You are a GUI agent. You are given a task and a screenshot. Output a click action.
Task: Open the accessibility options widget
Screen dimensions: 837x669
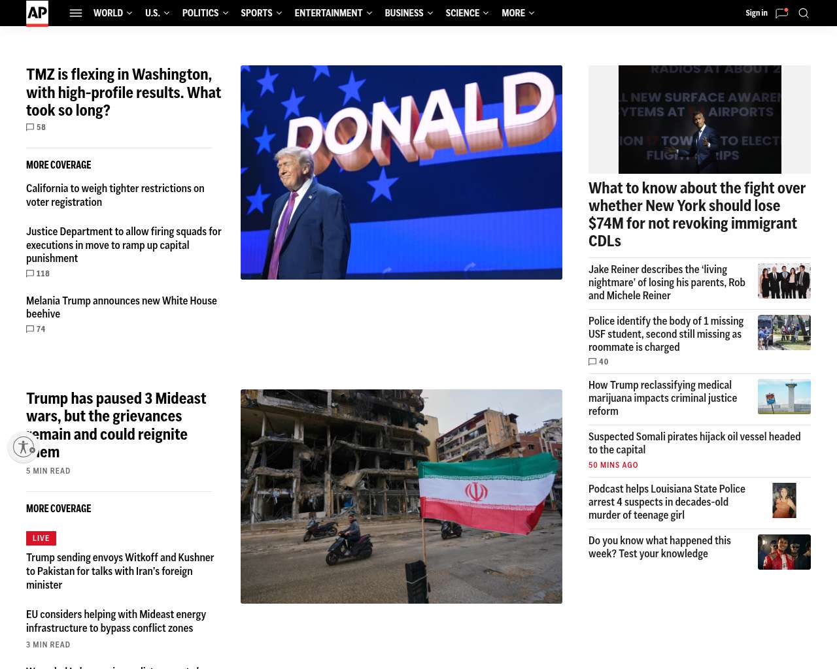[24, 447]
